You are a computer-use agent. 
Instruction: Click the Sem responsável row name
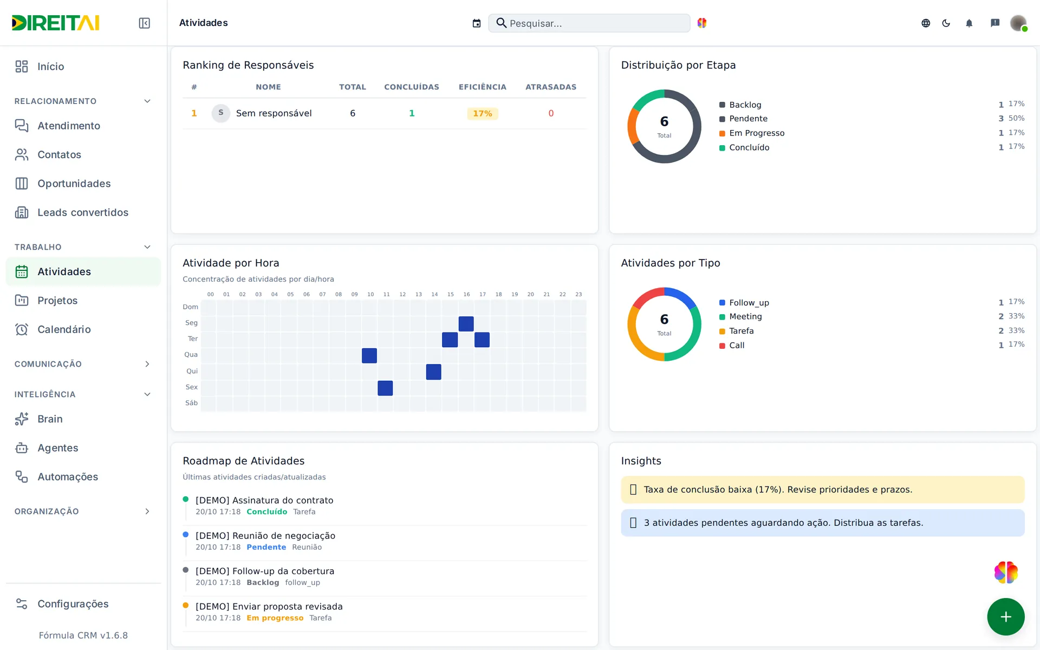(x=274, y=113)
